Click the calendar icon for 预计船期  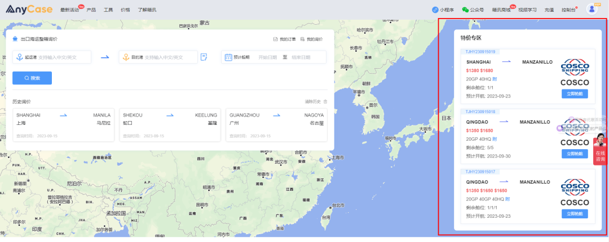click(x=228, y=57)
